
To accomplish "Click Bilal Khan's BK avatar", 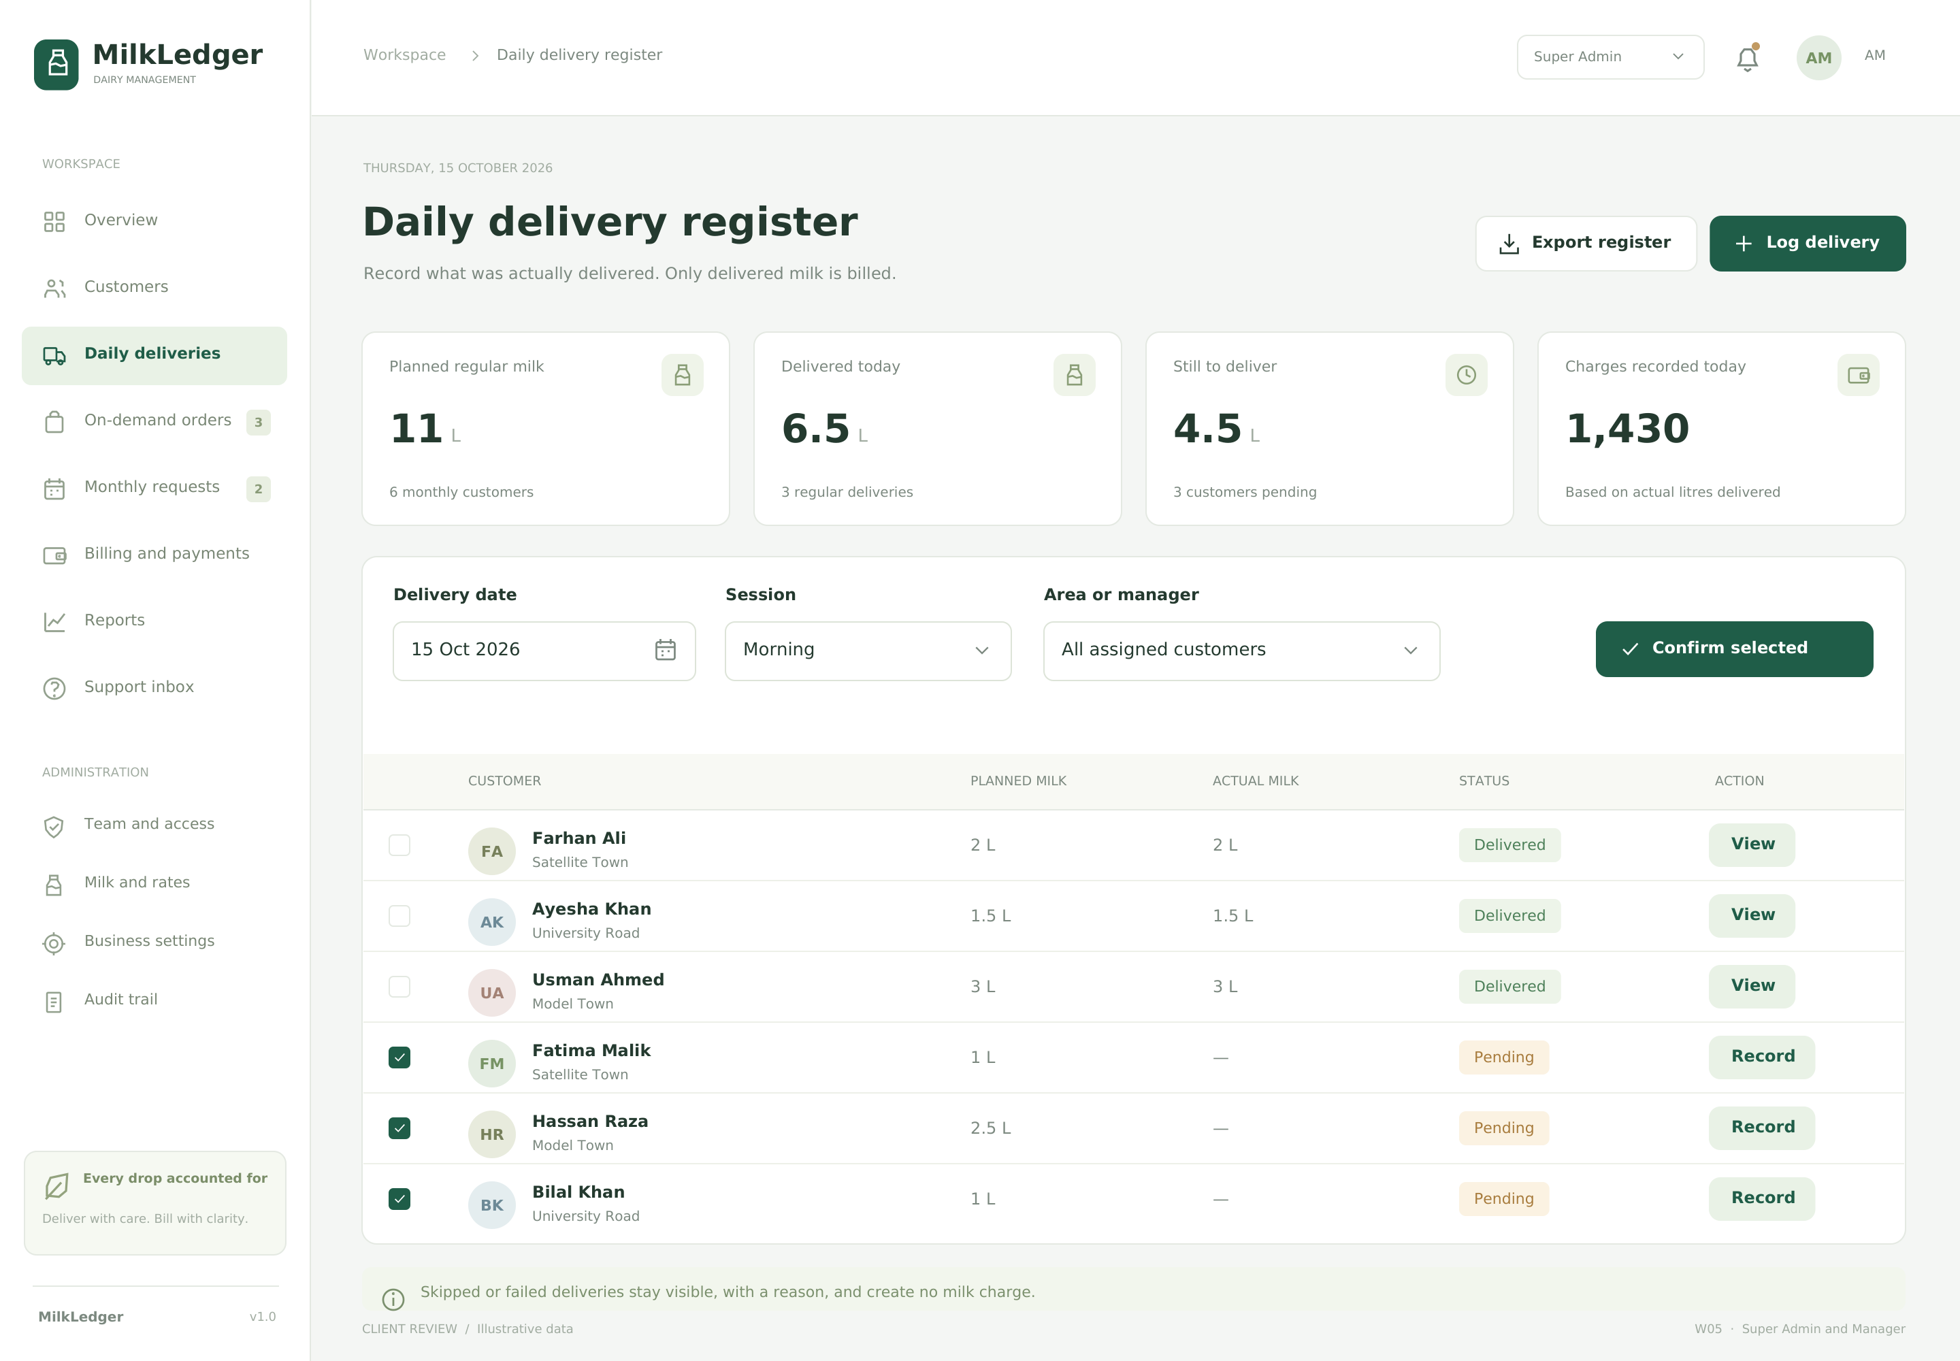I will coord(492,1205).
